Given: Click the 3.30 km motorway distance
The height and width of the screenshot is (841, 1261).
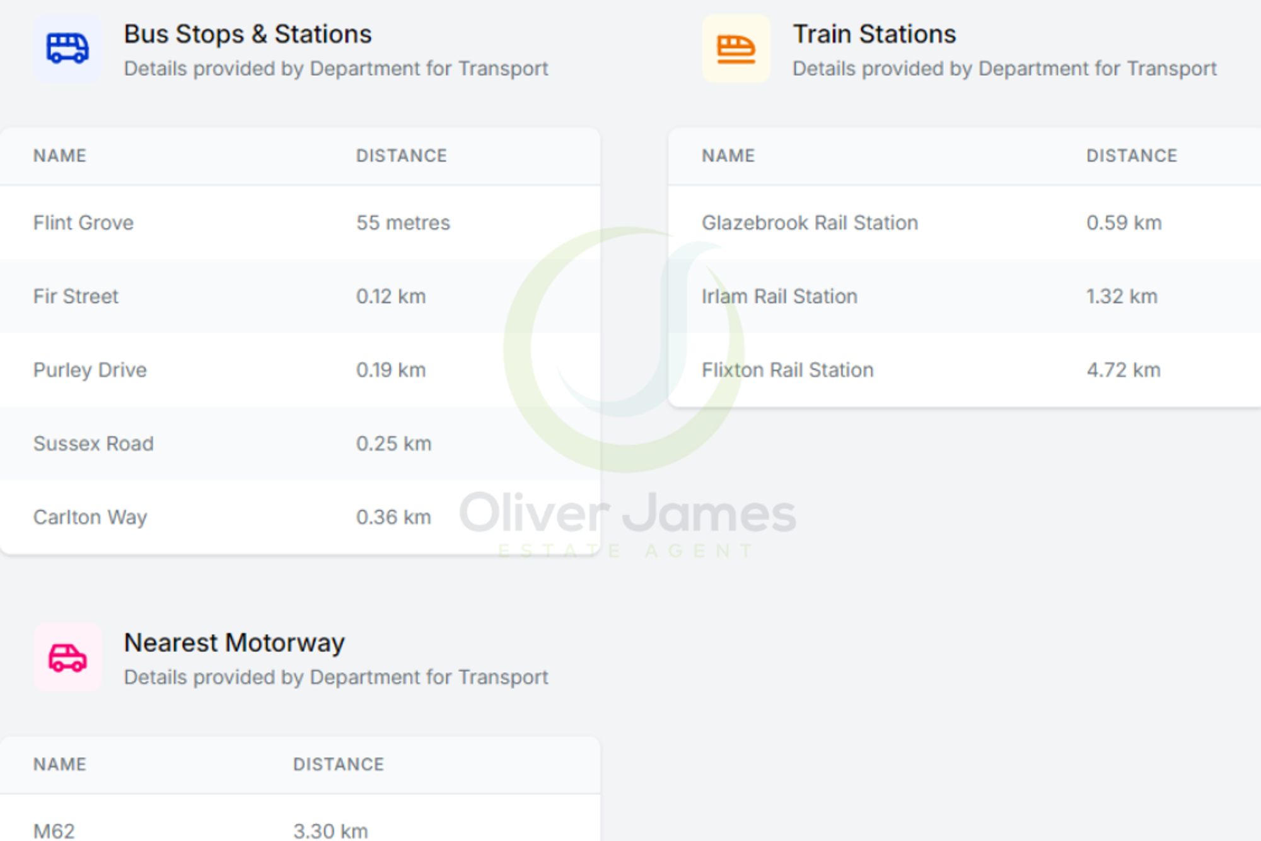Looking at the screenshot, I should pos(330,831).
